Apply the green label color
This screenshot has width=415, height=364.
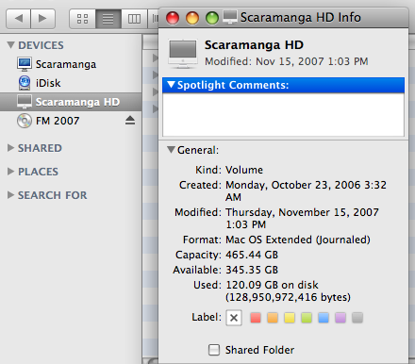click(x=307, y=318)
